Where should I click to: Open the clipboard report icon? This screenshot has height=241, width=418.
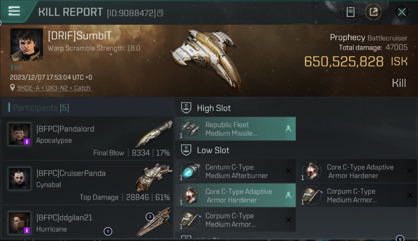(350, 12)
